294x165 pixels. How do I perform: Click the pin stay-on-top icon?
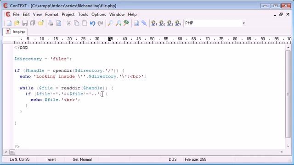pyautogui.click(x=144, y=23)
